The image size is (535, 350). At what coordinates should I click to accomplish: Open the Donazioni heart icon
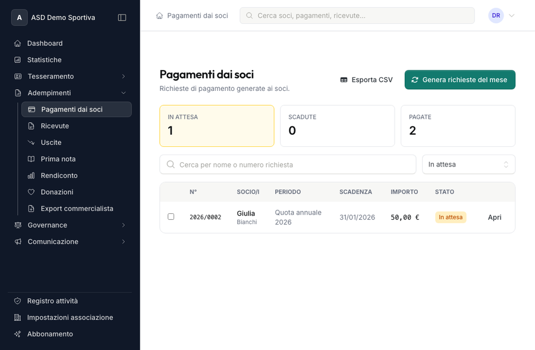(x=30, y=192)
